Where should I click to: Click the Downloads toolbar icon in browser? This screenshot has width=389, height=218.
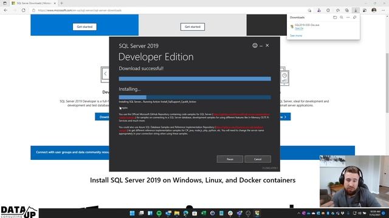pos(356,10)
